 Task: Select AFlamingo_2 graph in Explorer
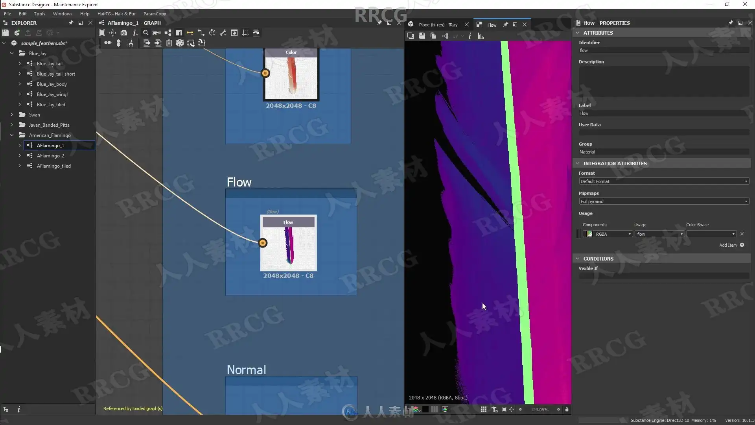[x=50, y=156]
